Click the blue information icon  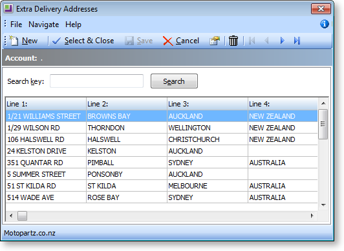324,24
